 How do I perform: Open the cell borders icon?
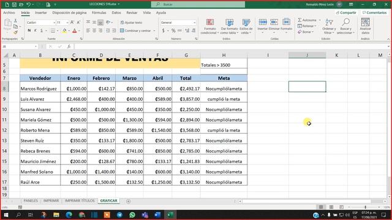tap(53, 31)
